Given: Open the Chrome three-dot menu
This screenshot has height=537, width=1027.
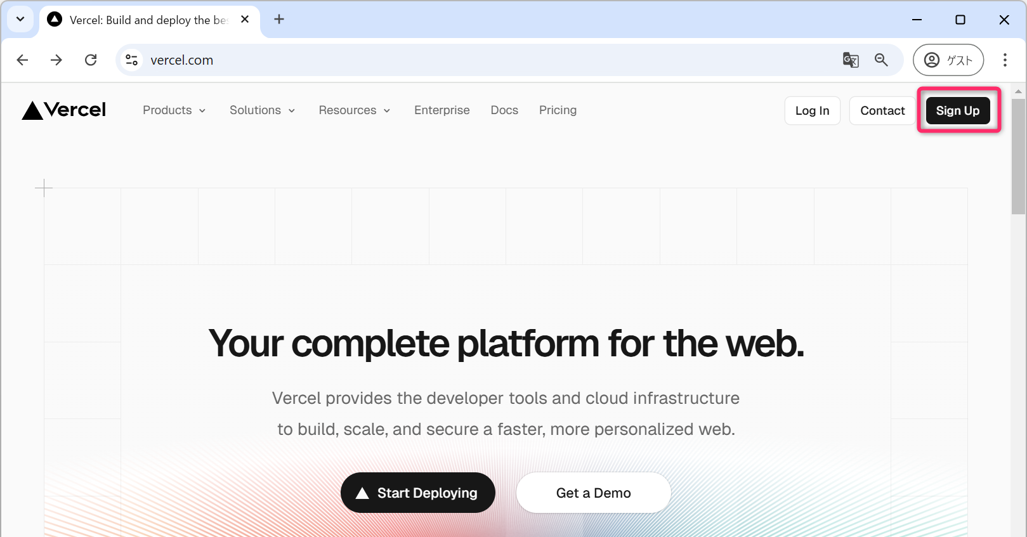Looking at the screenshot, I should pyautogui.click(x=1004, y=60).
